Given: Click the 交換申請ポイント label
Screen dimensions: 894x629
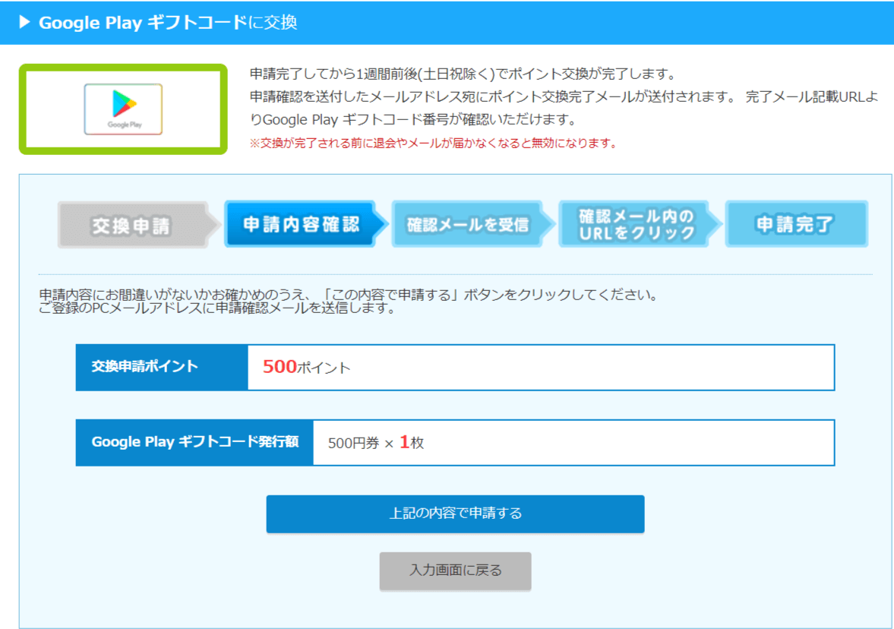Looking at the screenshot, I should pos(145,366).
